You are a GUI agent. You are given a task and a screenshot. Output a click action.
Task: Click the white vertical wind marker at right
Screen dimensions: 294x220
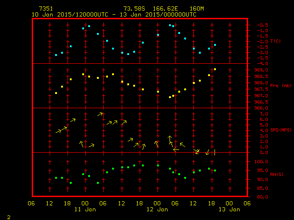(215, 152)
